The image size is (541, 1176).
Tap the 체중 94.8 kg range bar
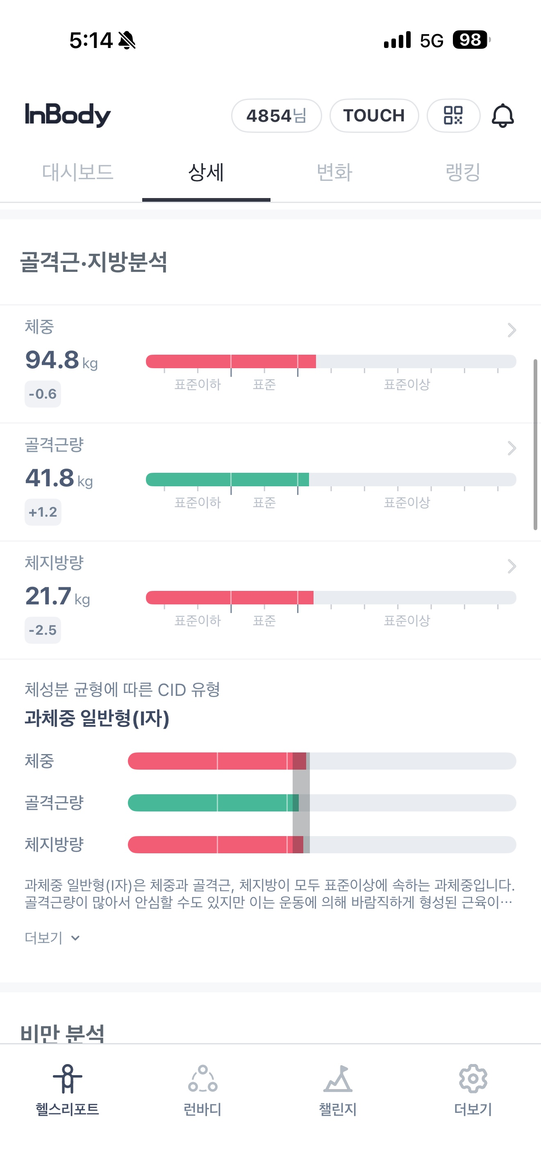(x=331, y=362)
